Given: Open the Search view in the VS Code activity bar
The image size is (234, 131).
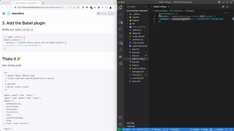Looking at the screenshot, I should click(121, 15).
